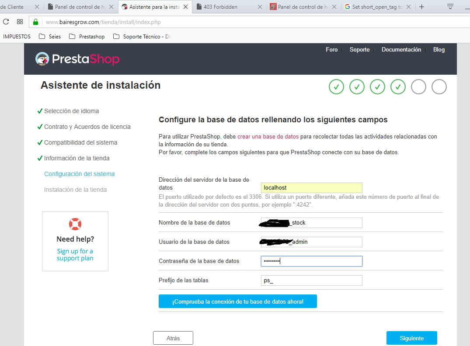The image size is (470, 346).
Task: Open the Seies bookmarks folder
Action: tap(50, 37)
